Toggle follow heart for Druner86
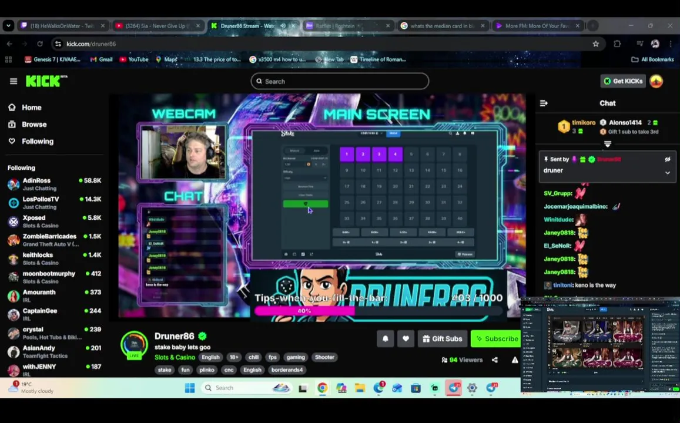 coord(406,338)
